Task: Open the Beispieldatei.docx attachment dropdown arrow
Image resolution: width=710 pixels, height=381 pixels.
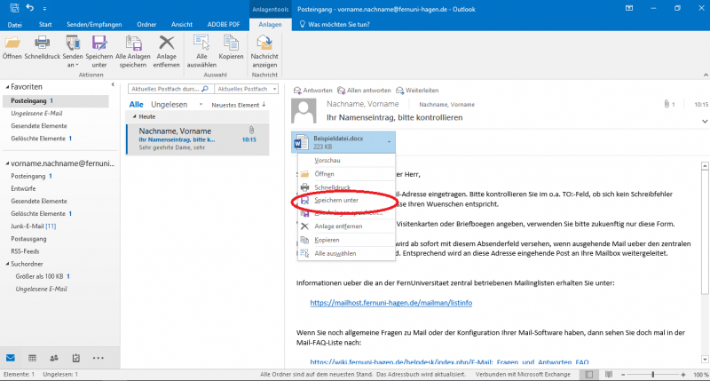Action: pos(389,142)
